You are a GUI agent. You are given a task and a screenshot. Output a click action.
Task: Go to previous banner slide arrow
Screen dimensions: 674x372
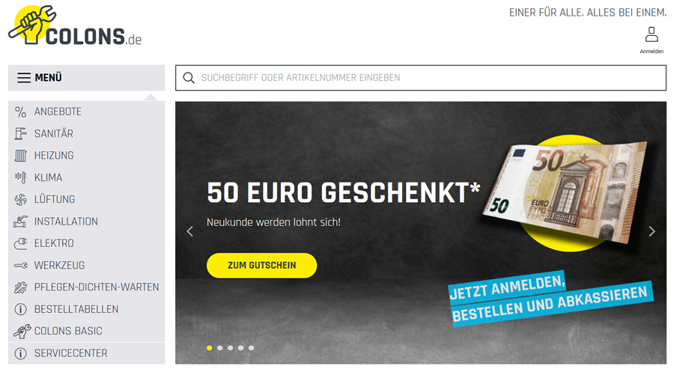[x=190, y=231]
